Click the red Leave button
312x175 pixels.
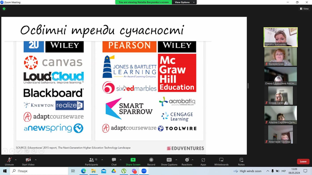pos(303,162)
